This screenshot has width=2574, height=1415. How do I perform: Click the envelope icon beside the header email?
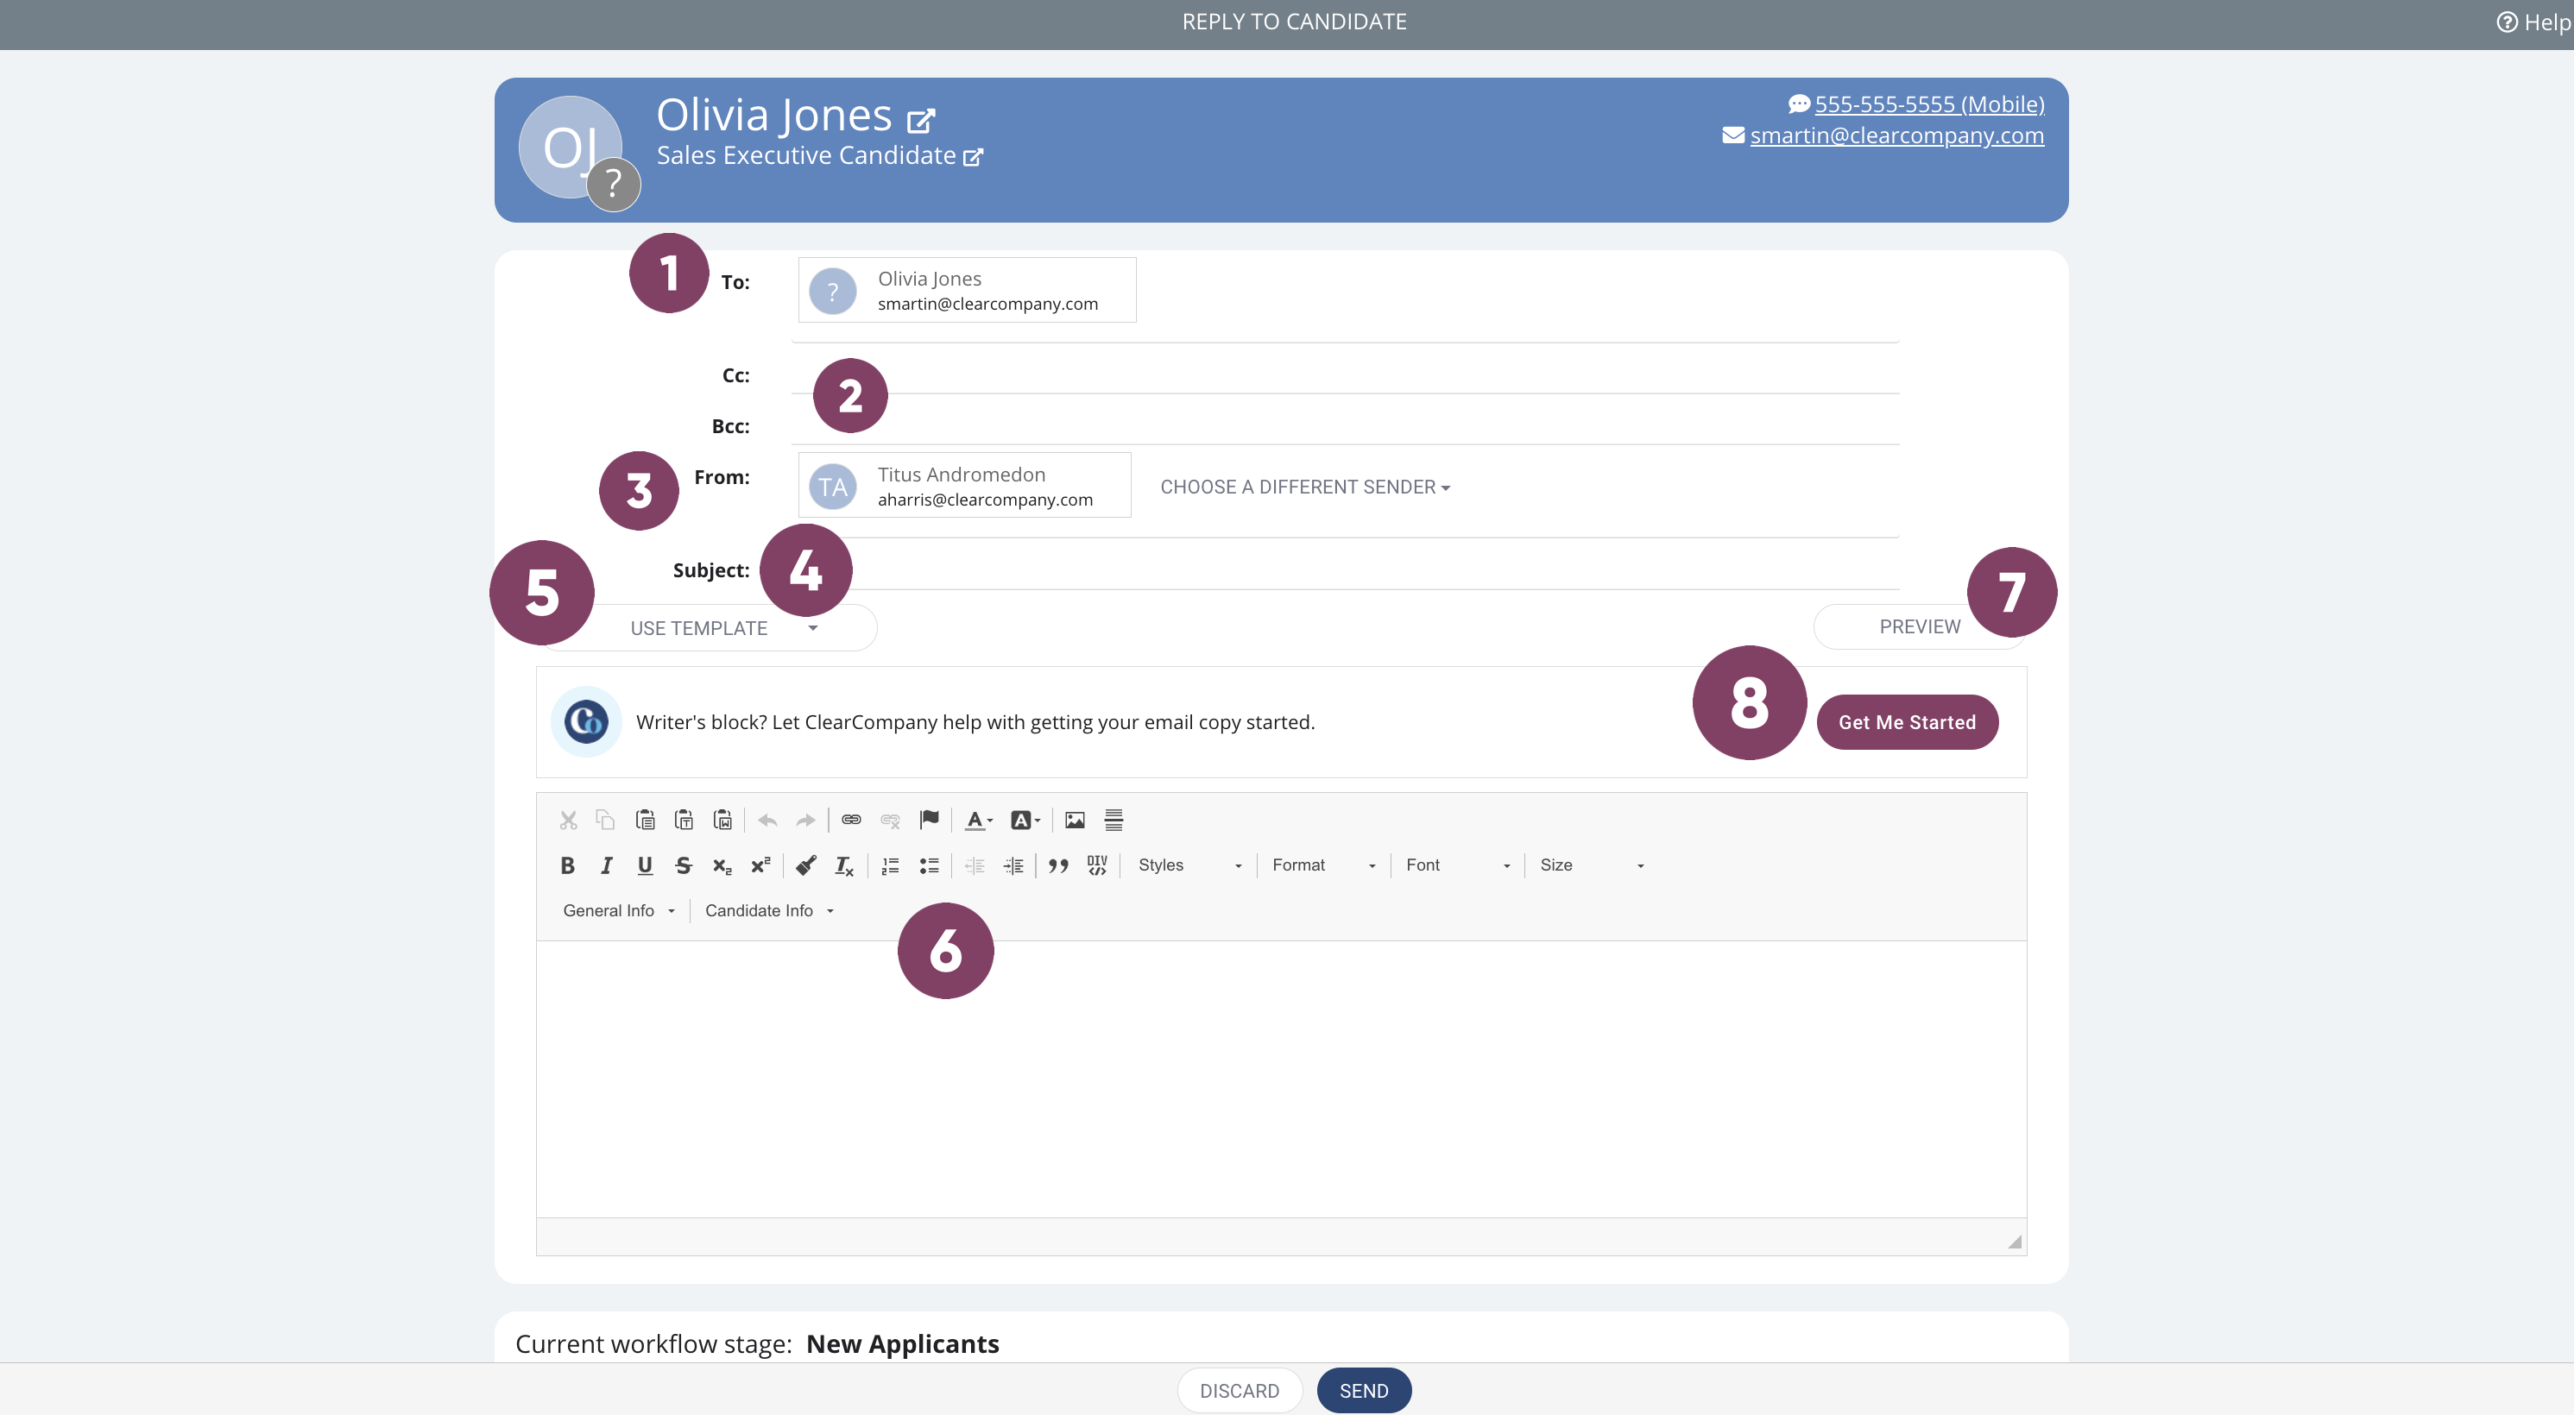pos(1732,135)
